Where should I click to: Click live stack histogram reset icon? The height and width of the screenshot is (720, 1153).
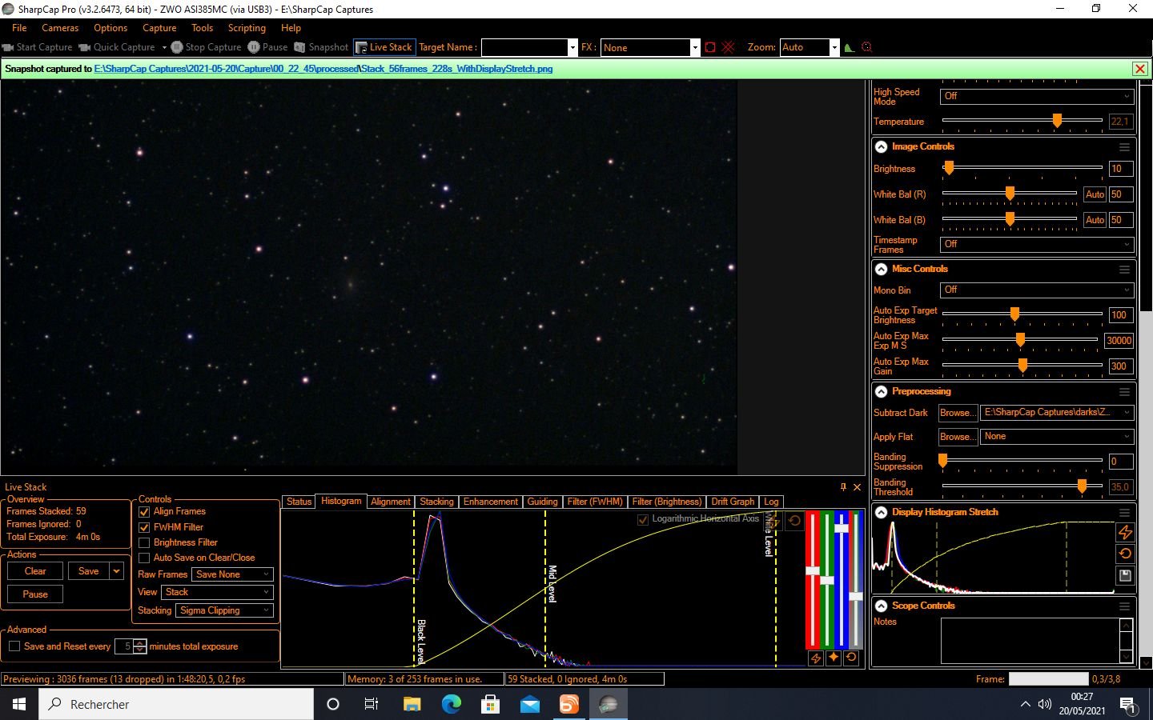[794, 521]
